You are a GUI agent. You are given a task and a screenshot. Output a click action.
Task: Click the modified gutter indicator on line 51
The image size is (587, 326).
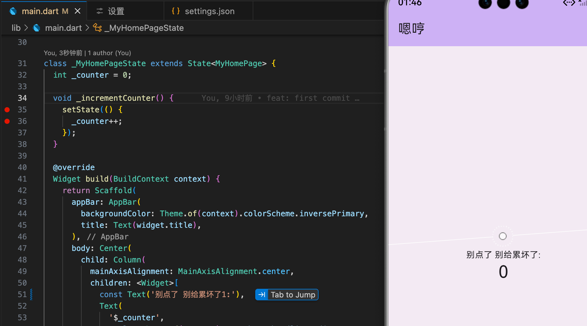pyautogui.click(x=31, y=295)
